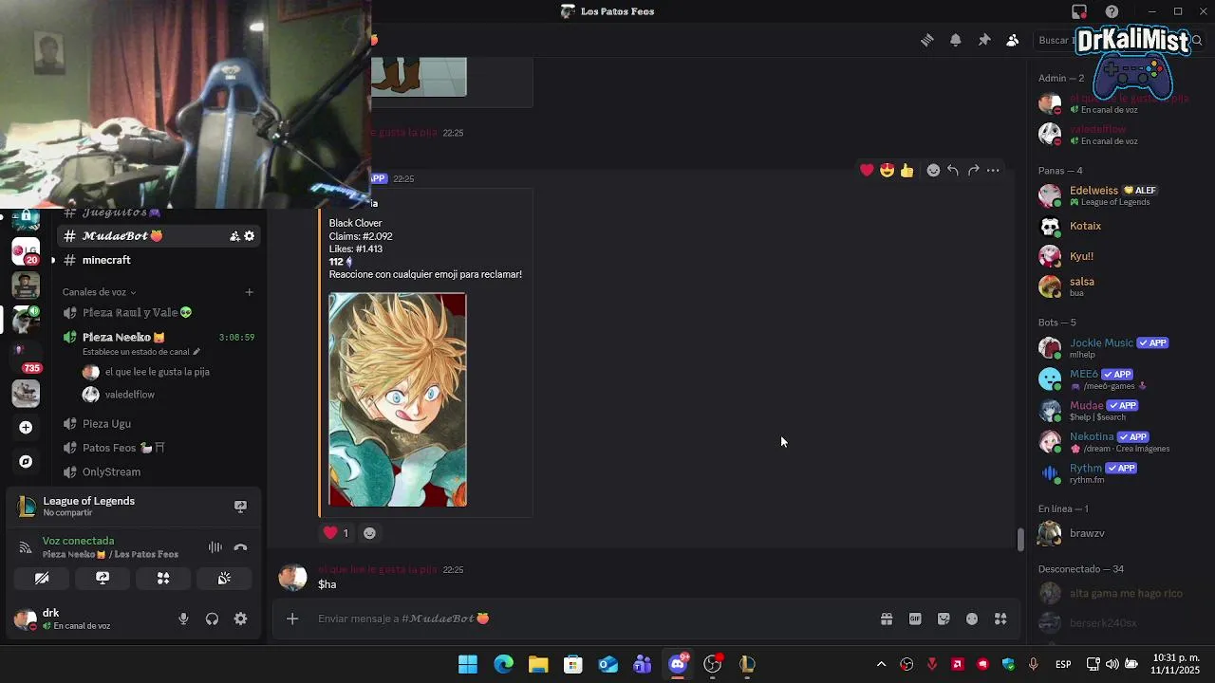The image size is (1215, 683).
Task: Start an activity button in voice panel
Action: (x=163, y=578)
